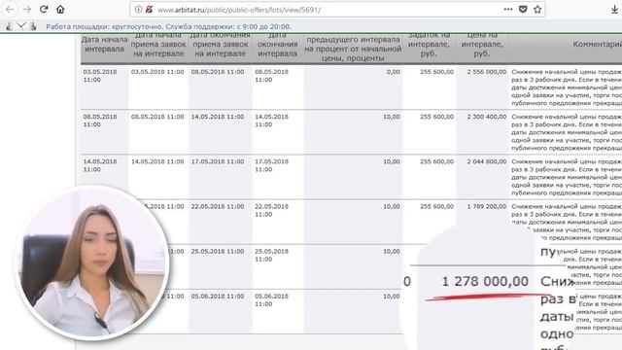
Task: Click the price cell 2 044 800,00
Action: coord(486,161)
